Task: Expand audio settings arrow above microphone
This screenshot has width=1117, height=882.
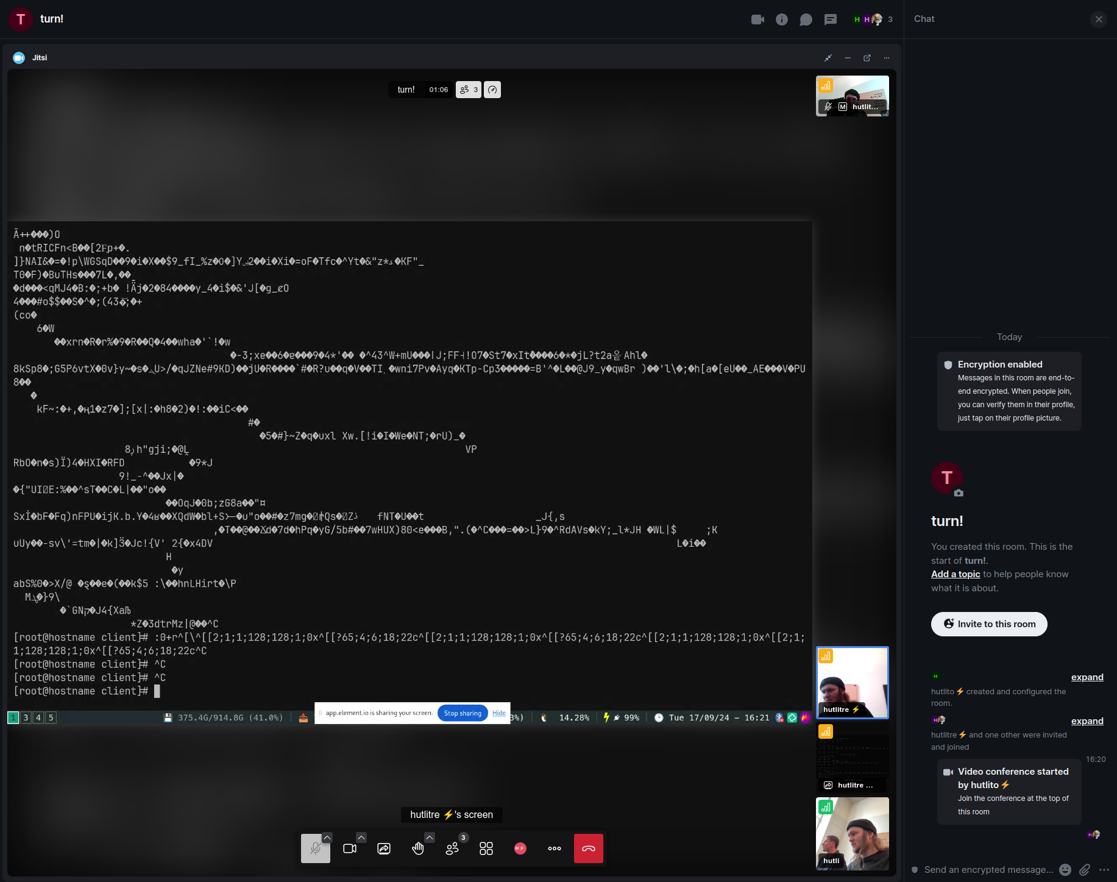Action: pos(327,838)
